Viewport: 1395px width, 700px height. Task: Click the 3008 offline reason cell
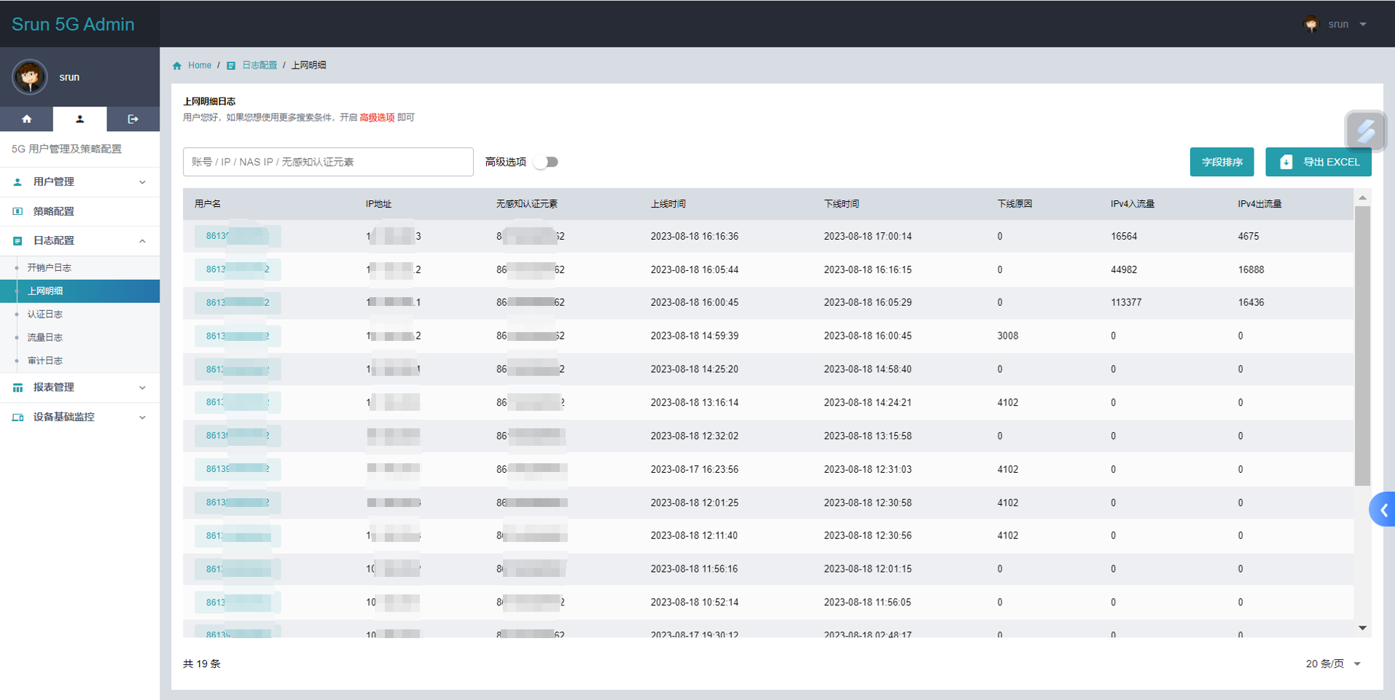coord(1008,336)
